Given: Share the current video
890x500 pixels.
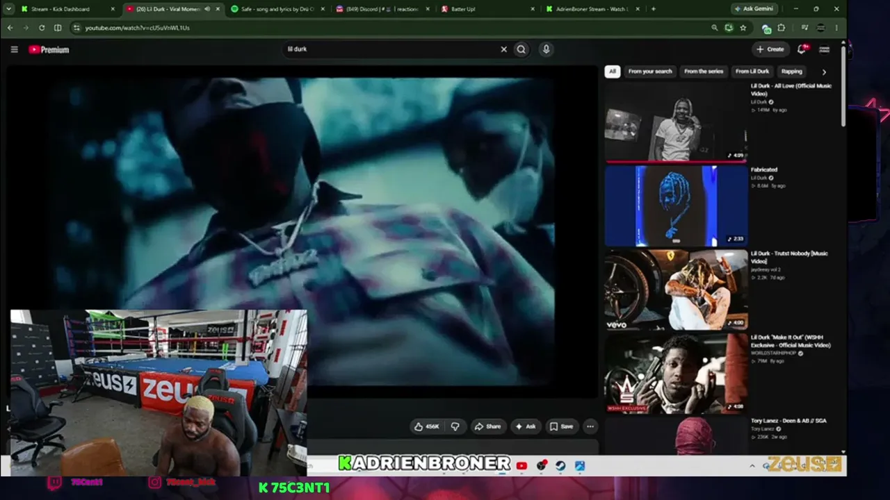Looking at the screenshot, I should [x=487, y=426].
